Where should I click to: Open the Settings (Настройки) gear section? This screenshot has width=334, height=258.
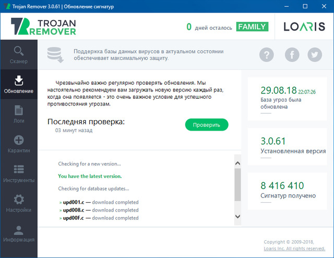19,204
